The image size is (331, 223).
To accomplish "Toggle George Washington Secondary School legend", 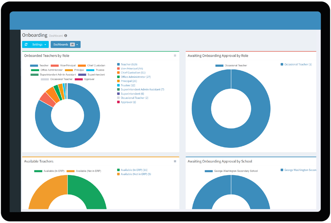I will click(x=231, y=171).
